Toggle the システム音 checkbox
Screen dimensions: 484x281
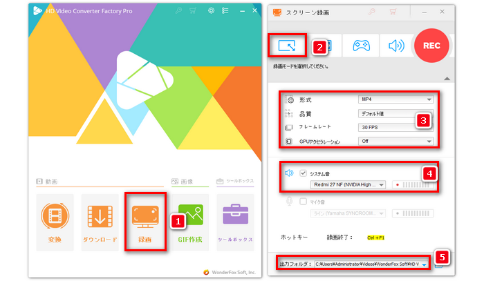click(303, 173)
